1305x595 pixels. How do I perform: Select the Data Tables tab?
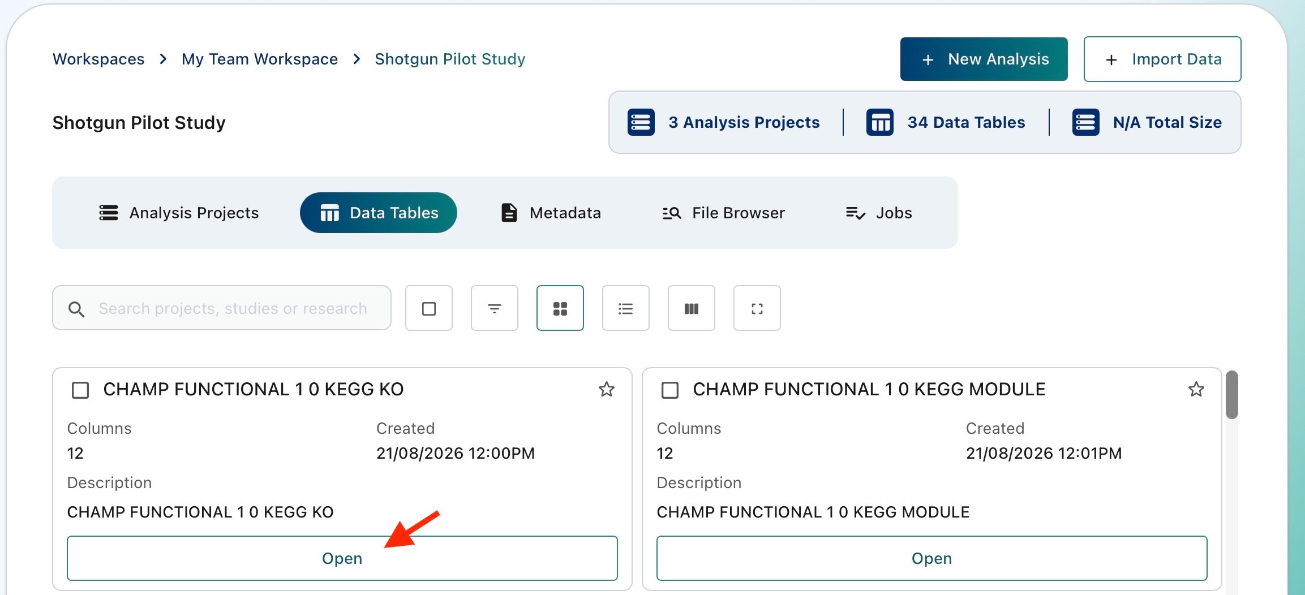click(x=379, y=213)
